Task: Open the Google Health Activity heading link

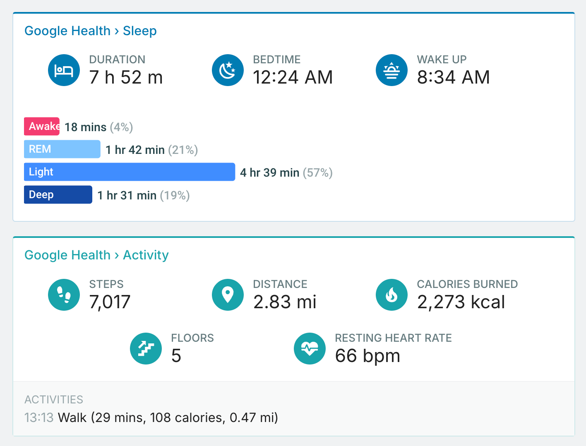Action: tap(97, 255)
